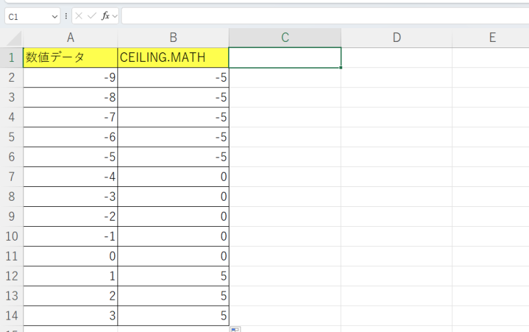Select the yellow 数値データ header cell
Screen dimensions: 529x332
click(70, 58)
